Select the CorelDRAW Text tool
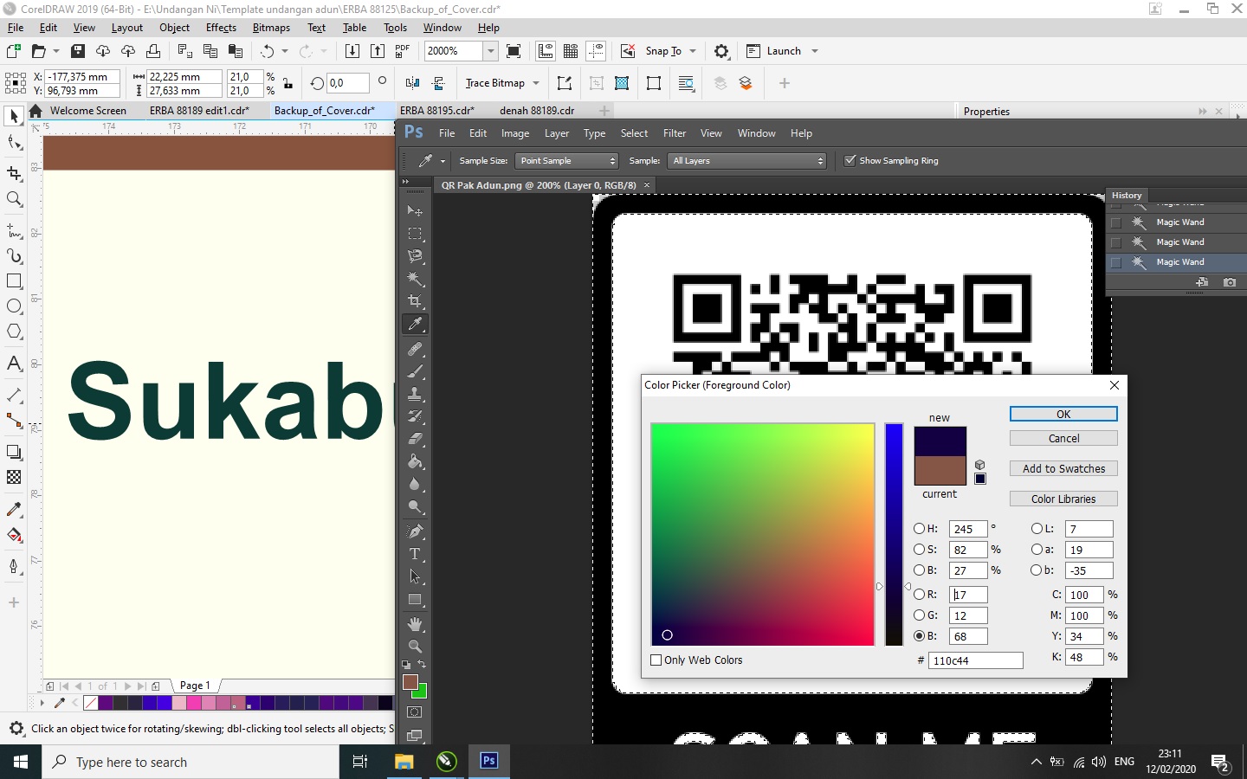 point(14,364)
